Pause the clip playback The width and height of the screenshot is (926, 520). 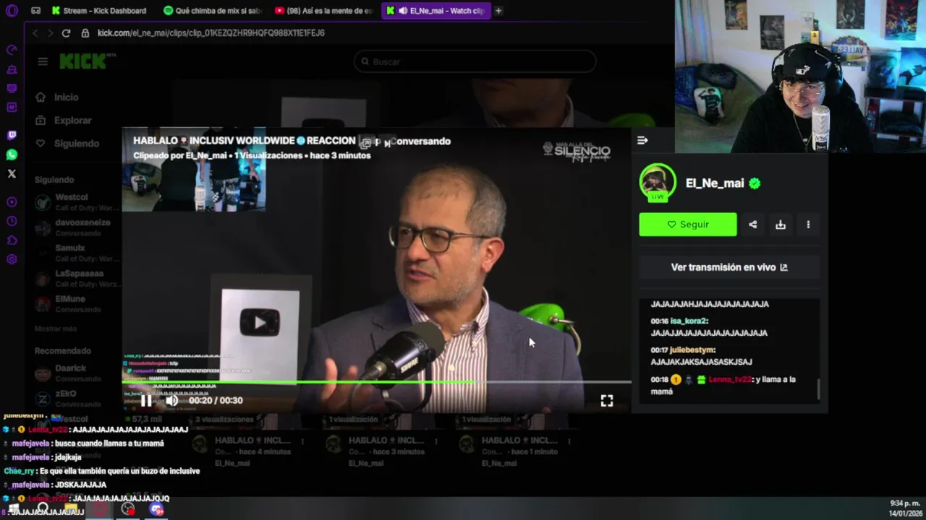click(146, 400)
